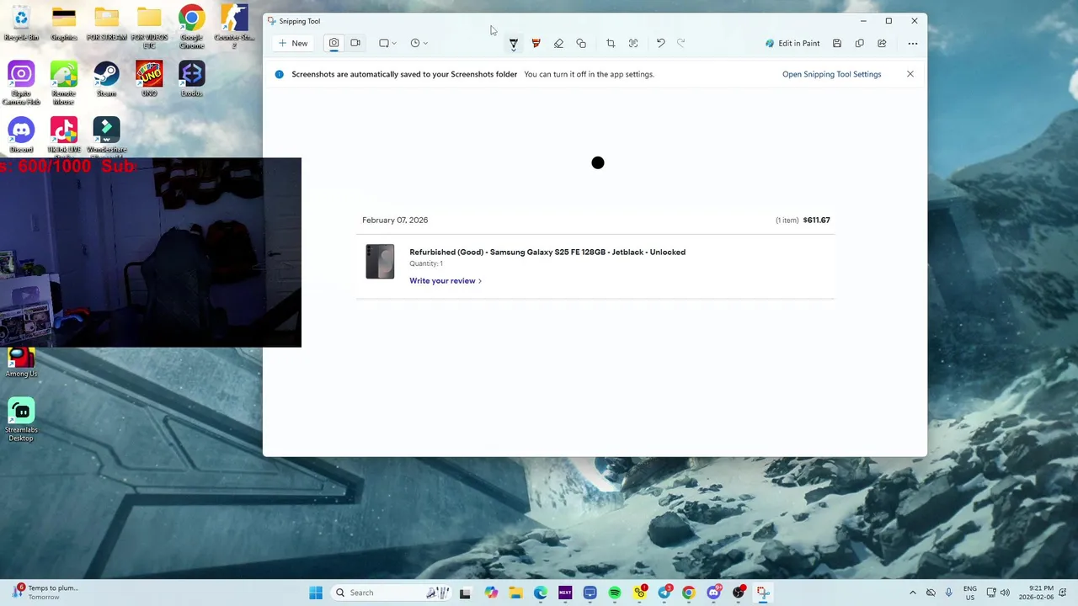Open the FOR STREAM desktop folder

pos(106,24)
